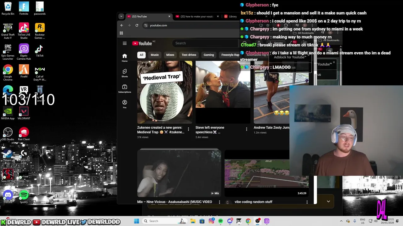The image size is (403, 226).
Task: Select the Freestyle Rap filter chip
Action: [x=230, y=55]
